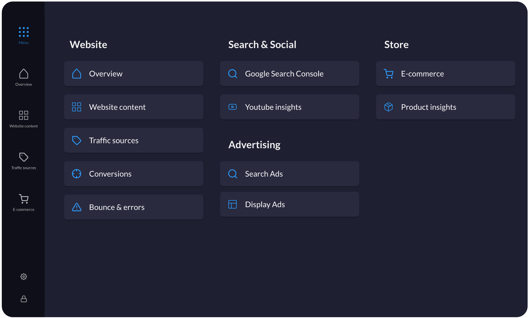Image resolution: width=529 pixels, height=318 pixels.
Task: Open the E-commerce tile under Store
Action: click(x=445, y=73)
